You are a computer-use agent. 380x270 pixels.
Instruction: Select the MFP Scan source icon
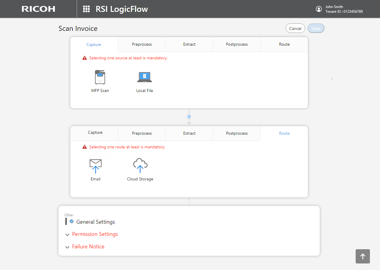[x=100, y=78]
